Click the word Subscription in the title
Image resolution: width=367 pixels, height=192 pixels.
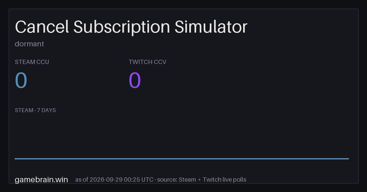click(x=121, y=27)
